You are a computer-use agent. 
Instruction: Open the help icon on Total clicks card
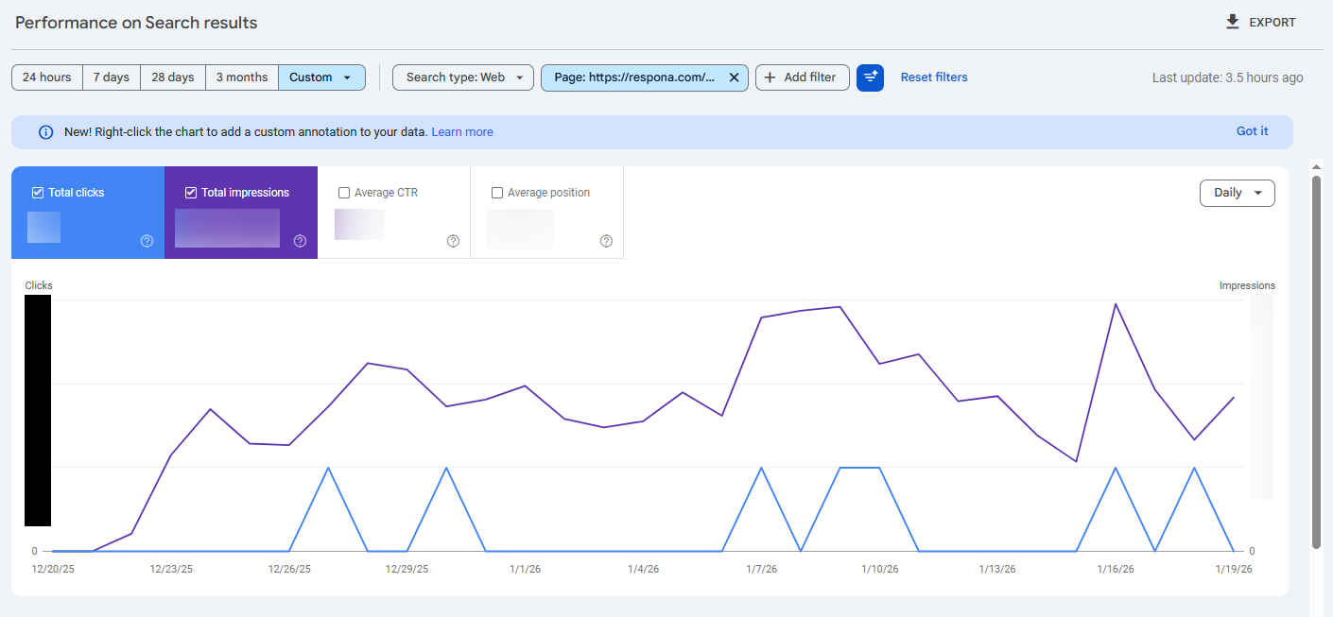click(x=147, y=241)
